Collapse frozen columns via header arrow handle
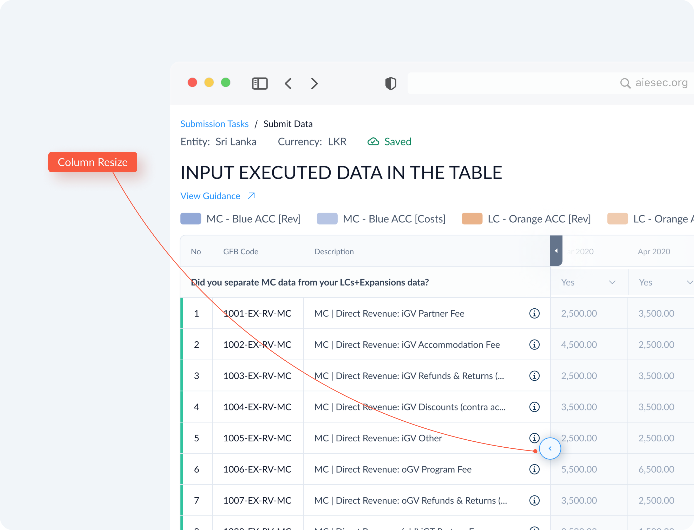Screen dimensions: 694x530 pos(556,251)
